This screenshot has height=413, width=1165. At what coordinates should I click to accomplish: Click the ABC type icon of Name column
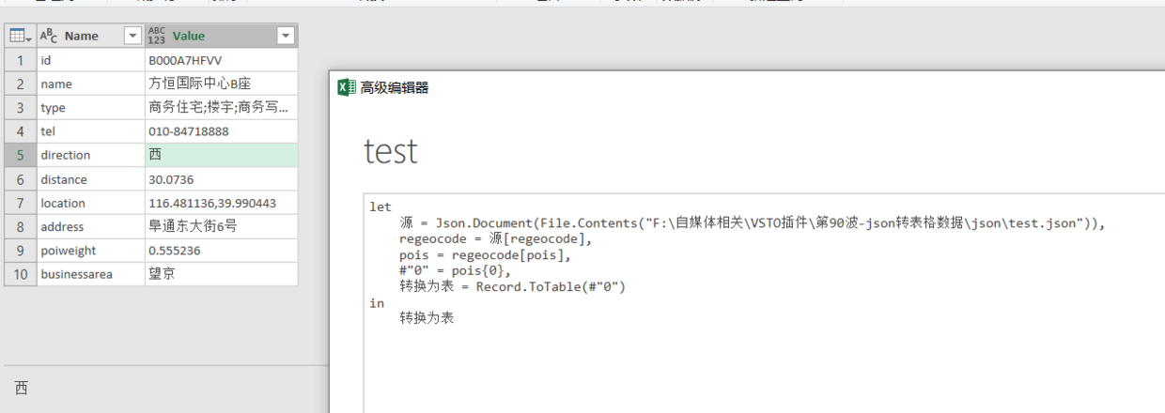coord(49,36)
